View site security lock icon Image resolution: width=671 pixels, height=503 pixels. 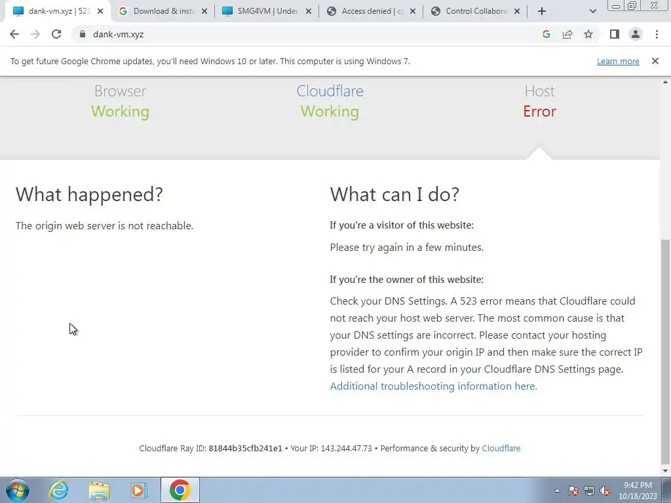pos(83,34)
